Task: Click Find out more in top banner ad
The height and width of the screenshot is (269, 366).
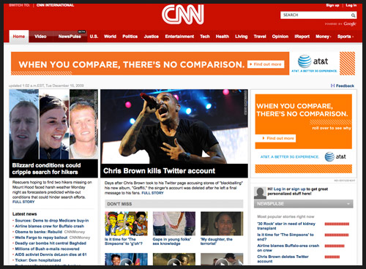Action: click(x=266, y=64)
